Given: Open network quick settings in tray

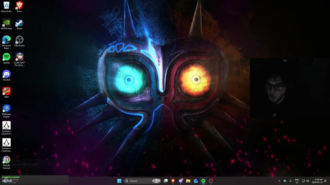Looking at the screenshot, I should click(x=303, y=181).
